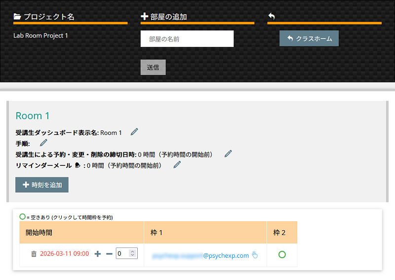The height and width of the screenshot is (280, 395).
Task: Open the psychexp.com email link in 枠 1
Action: [200, 255]
